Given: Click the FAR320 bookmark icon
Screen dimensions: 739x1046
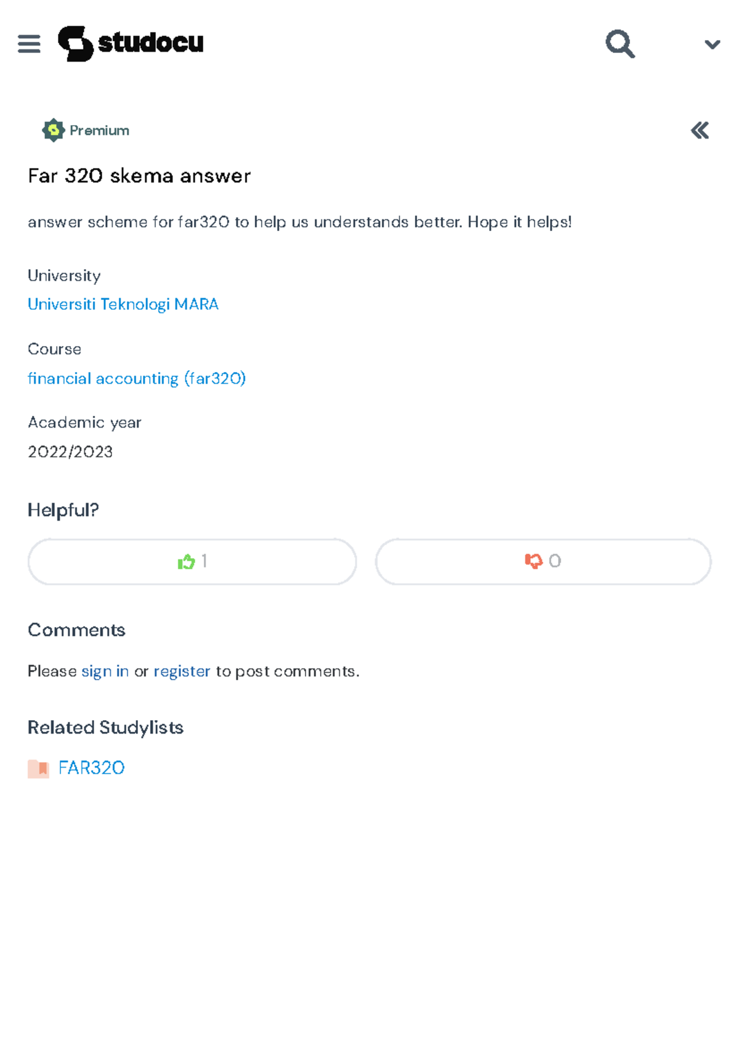Looking at the screenshot, I should click(x=37, y=768).
